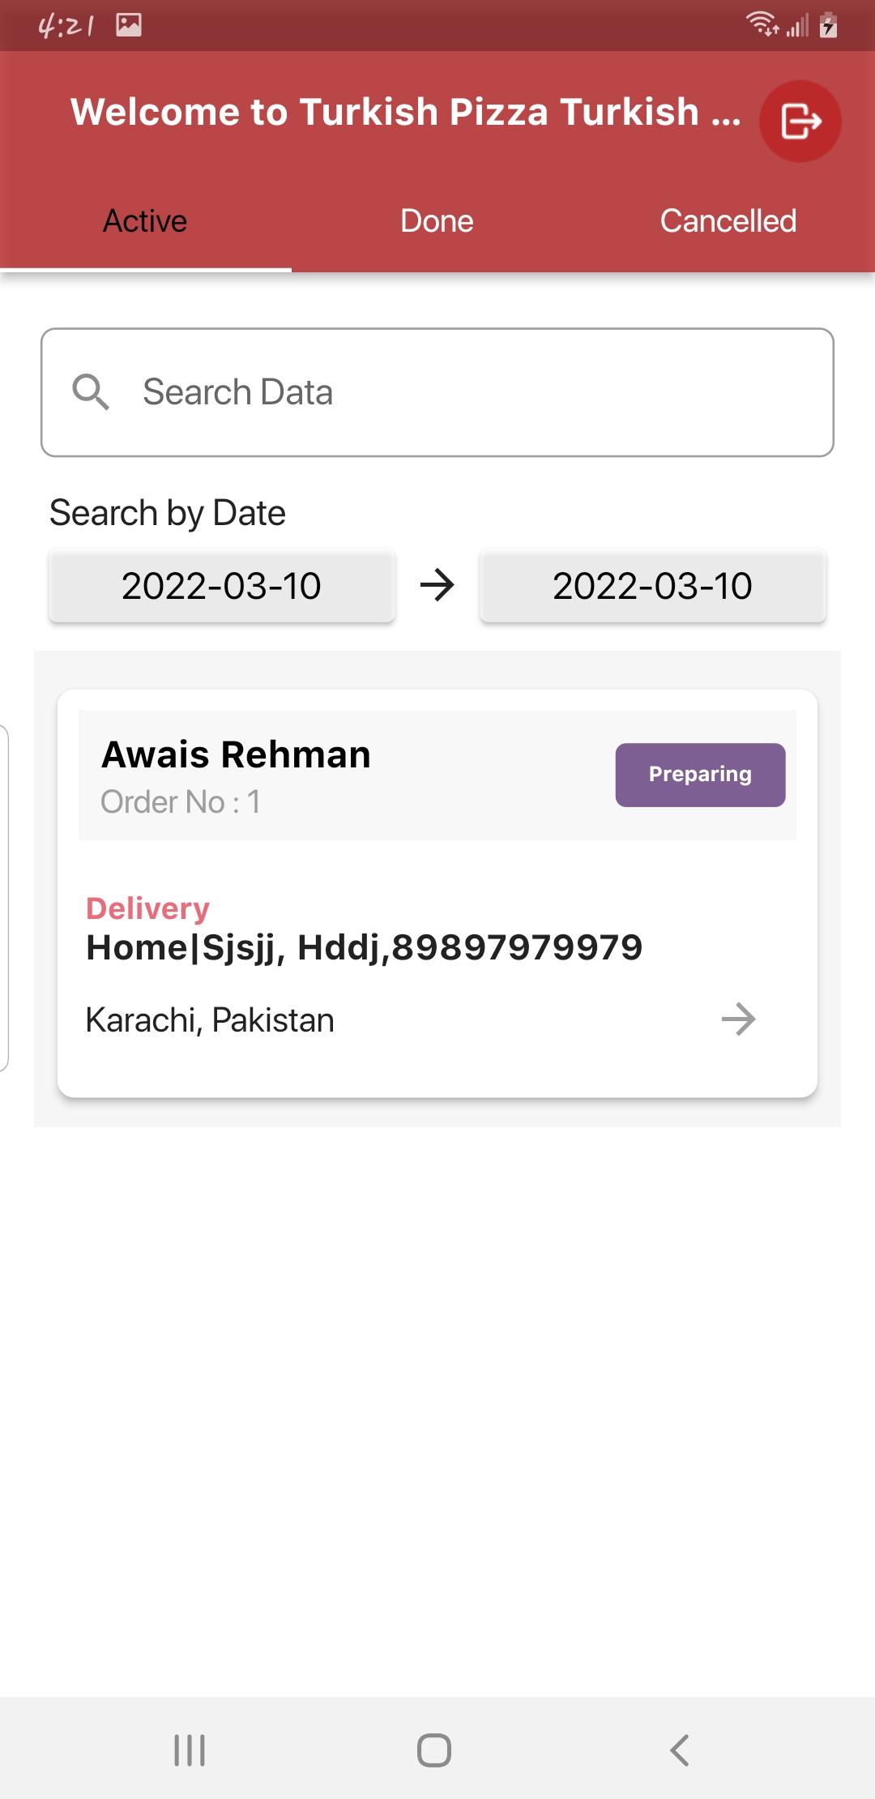Tap the Home|Sjsjj delivery address
This screenshot has height=1799, width=875.
click(x=365, y=947)
